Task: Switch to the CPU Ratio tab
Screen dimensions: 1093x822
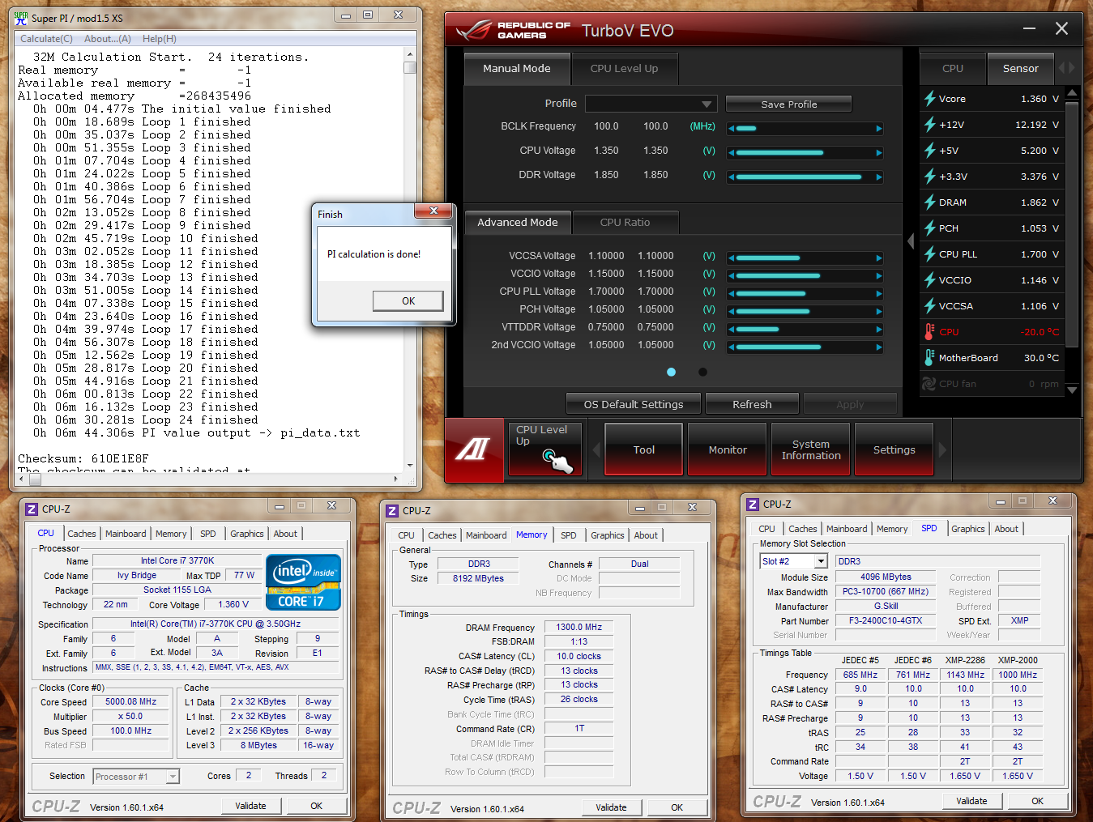Action: point(625,223)
